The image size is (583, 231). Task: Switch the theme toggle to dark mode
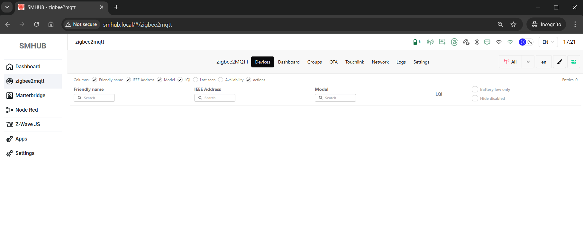pos(530,42)
